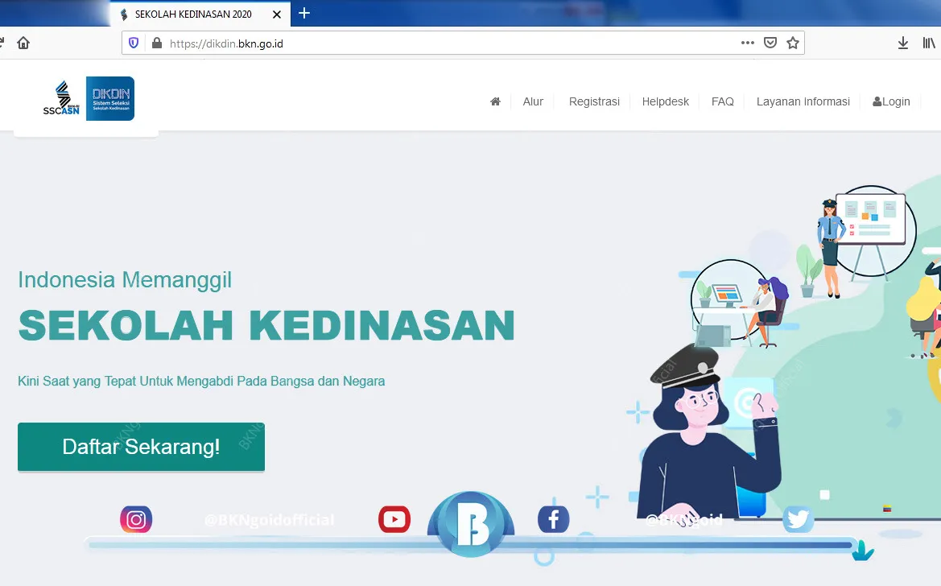
Task: Open the YouTube icon link
Action: point(394,519)
